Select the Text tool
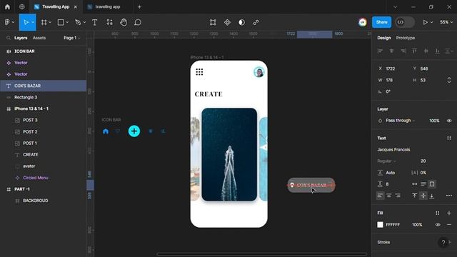Image resolution: width=457 pixels, height=257 pixels. (x=94, y=22)
